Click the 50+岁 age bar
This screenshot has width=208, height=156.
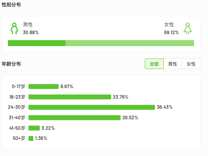[x=31, y=138]
